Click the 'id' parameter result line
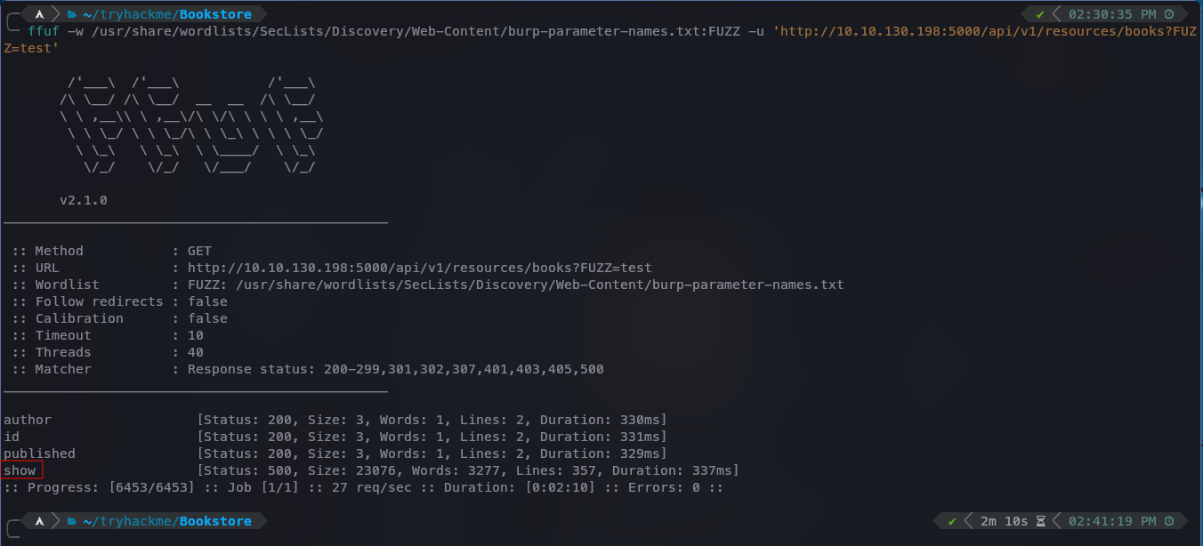1203x546 pixels. (335, 437)
